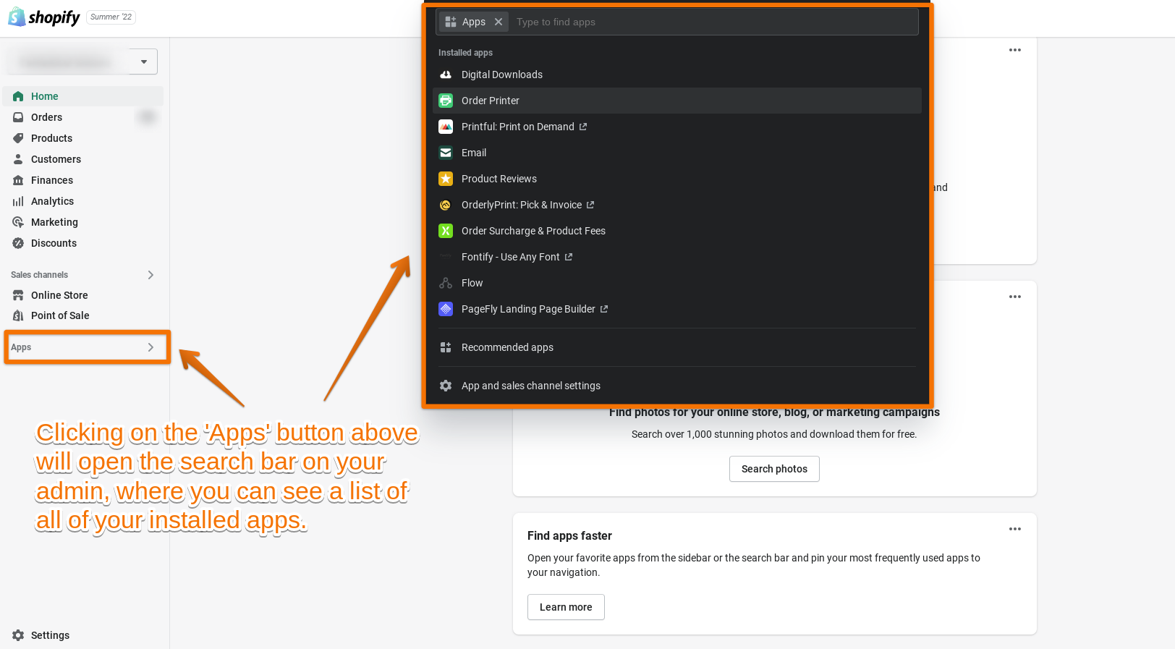Expand the Sales channels chevron
The height and width of the screenshot is (649, 1175).
(x=150, y=275)
